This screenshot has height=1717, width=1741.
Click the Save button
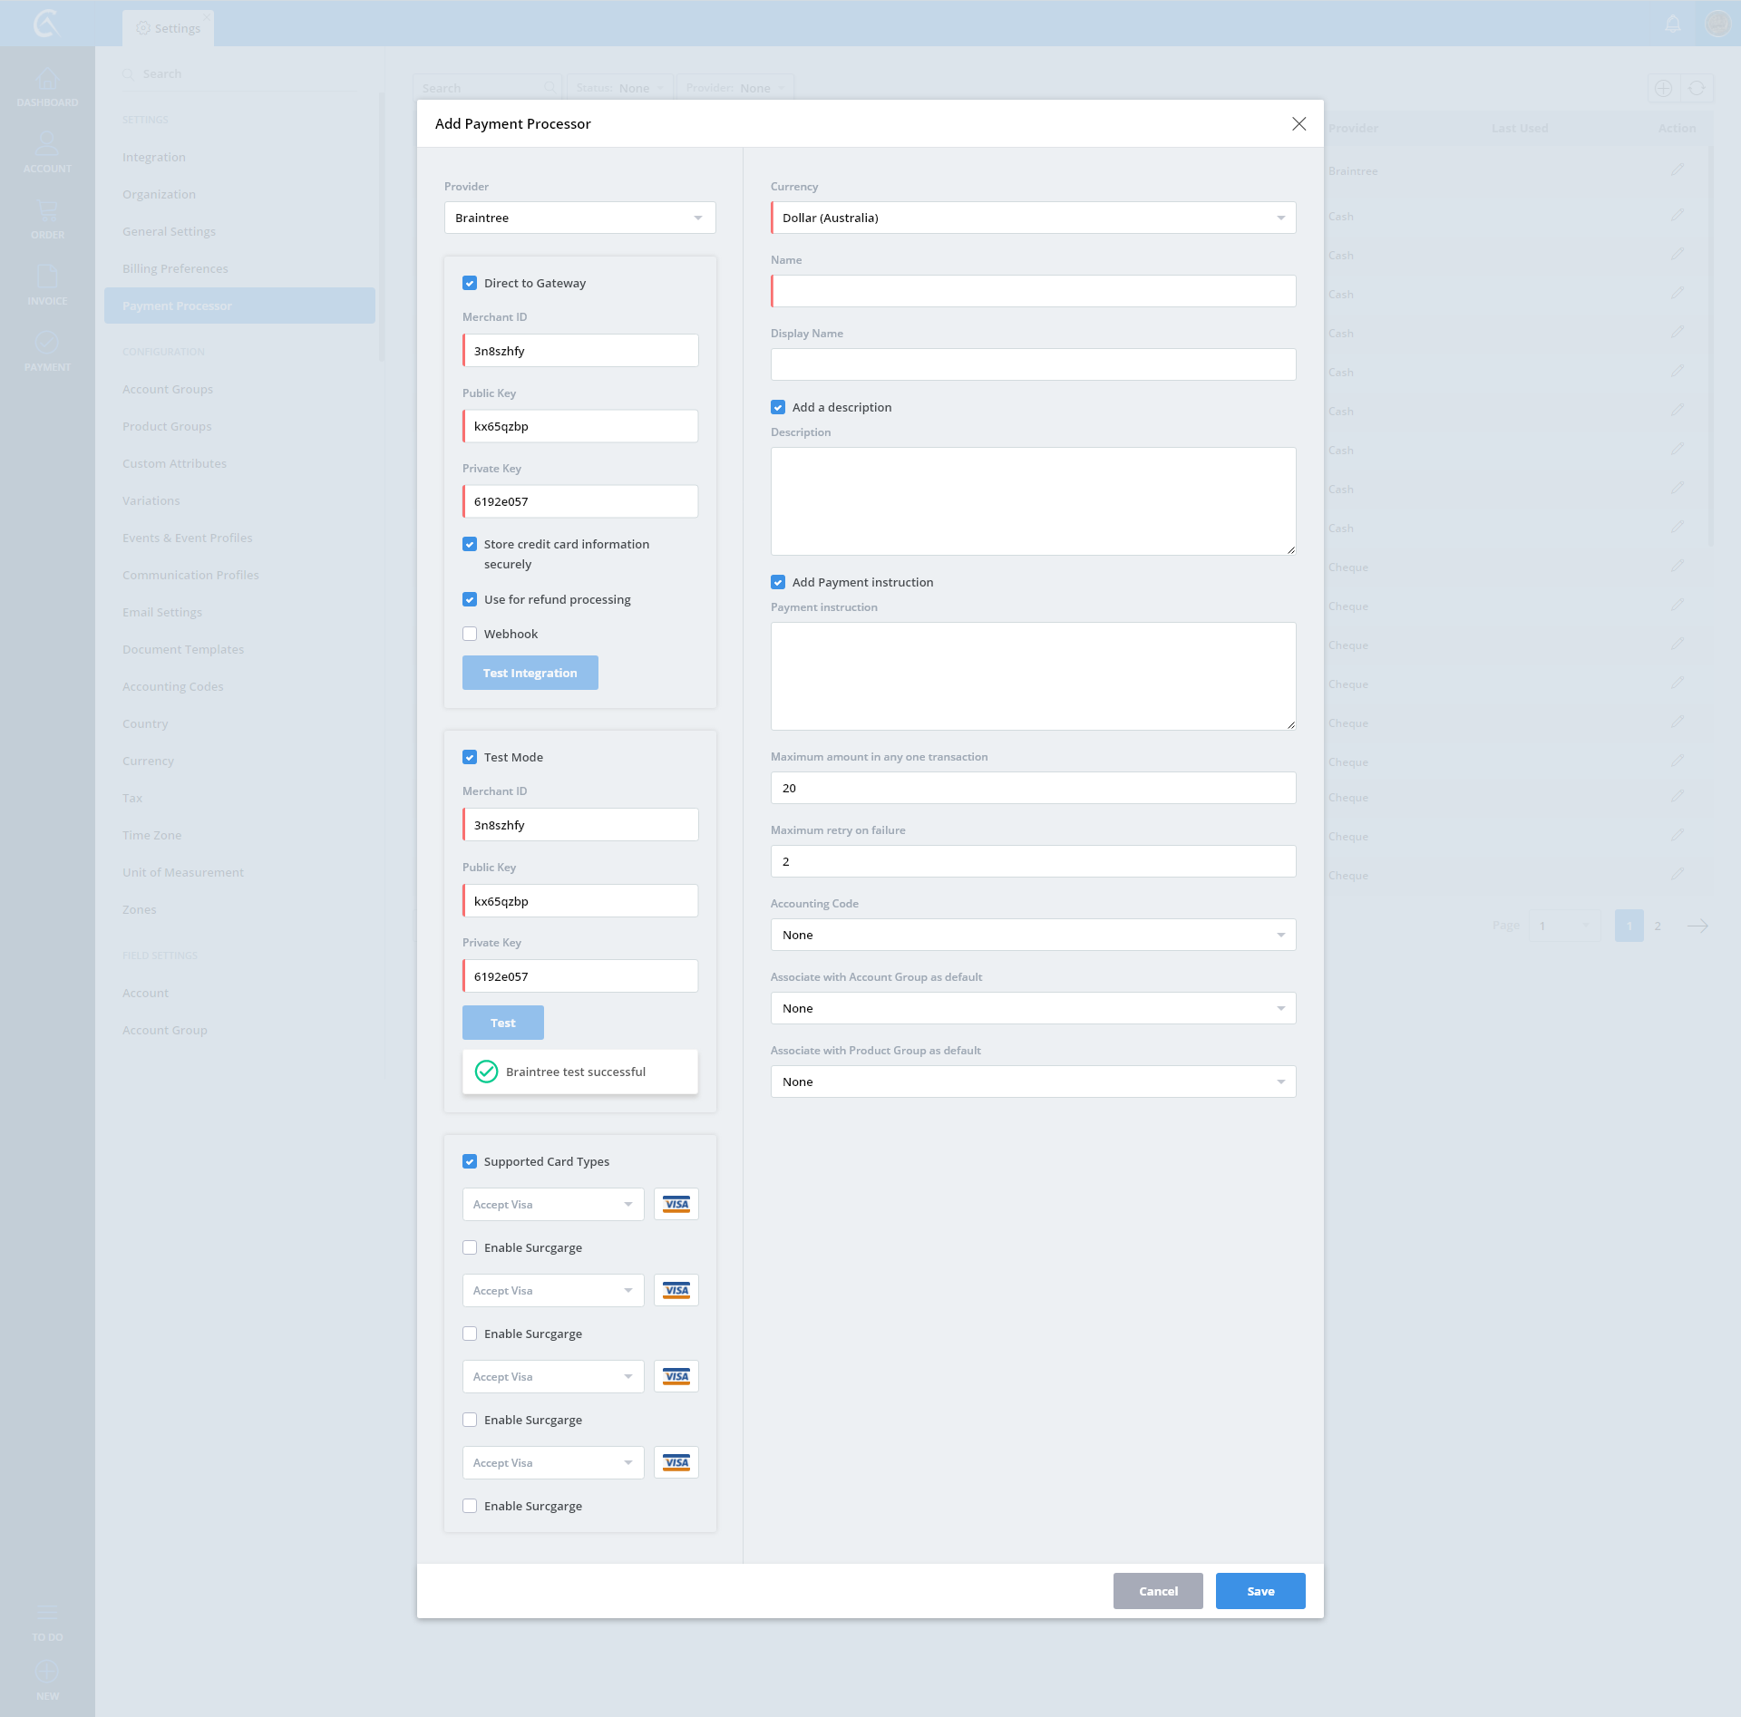pos(1260,1591)
